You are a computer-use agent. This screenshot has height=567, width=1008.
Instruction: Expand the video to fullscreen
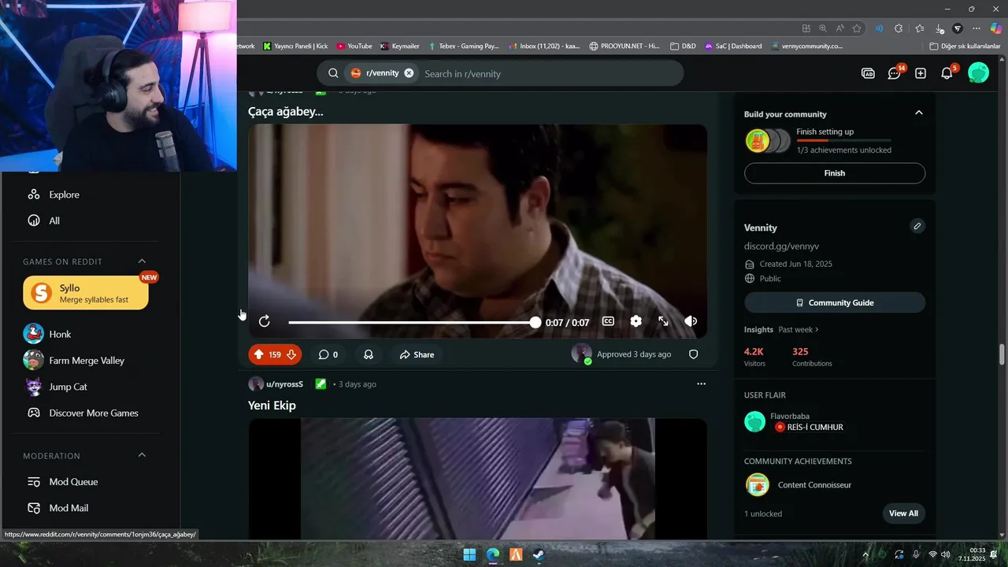663,321
